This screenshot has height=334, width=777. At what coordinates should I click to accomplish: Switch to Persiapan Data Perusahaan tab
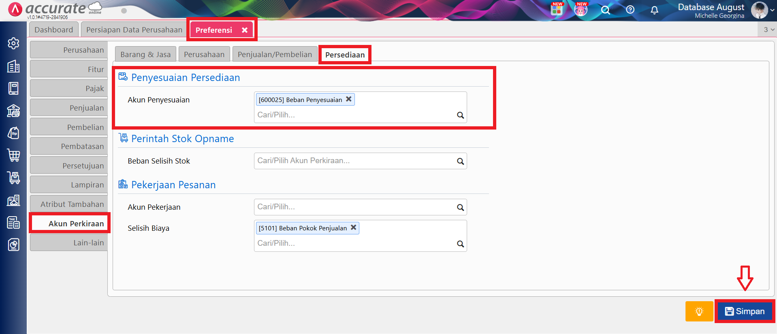point(134,30)
